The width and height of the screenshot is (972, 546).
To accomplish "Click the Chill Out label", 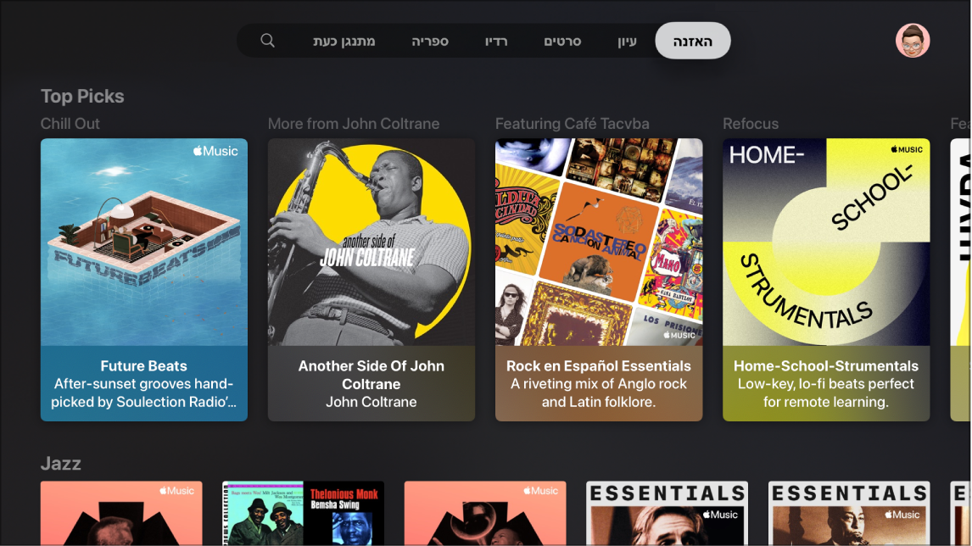I will click(70, 123).
